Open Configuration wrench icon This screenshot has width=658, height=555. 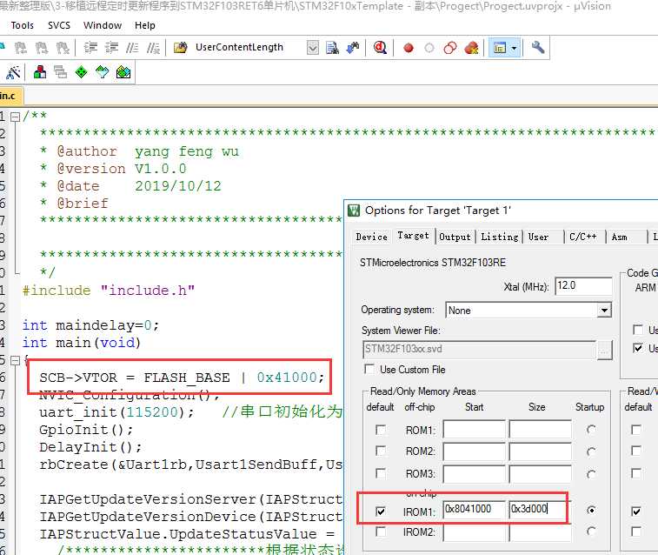tap(537, 48)
